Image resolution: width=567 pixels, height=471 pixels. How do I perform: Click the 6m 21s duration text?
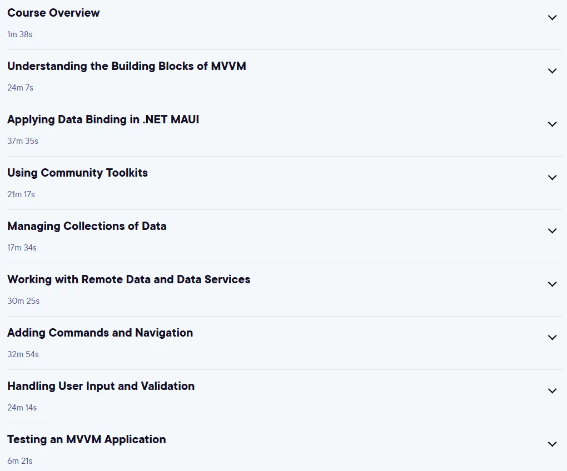[20, 461]
